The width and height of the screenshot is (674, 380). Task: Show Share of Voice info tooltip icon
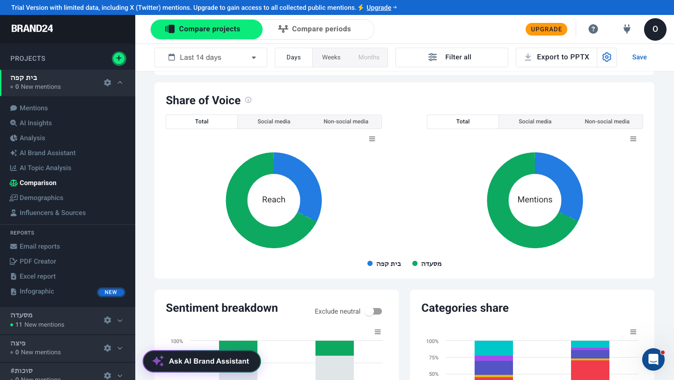tap(249, 100)
